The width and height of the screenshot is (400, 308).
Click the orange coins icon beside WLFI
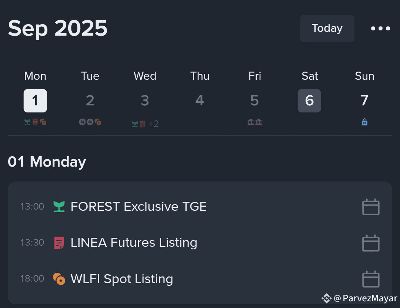(59, 279)
